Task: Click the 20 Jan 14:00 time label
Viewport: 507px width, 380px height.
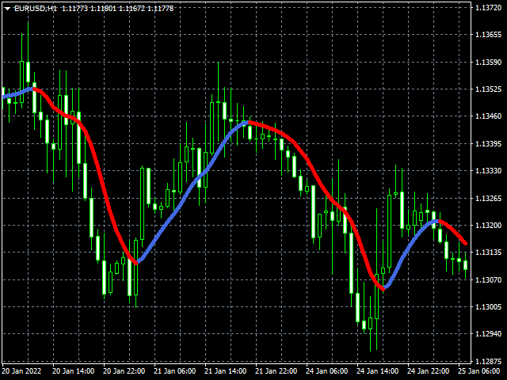Action: click(74, 370)
